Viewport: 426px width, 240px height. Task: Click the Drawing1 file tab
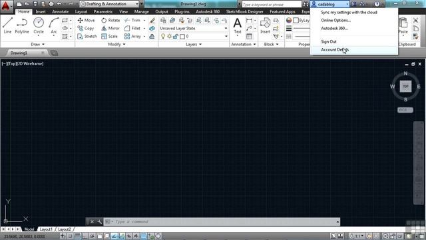pos(19,53)
